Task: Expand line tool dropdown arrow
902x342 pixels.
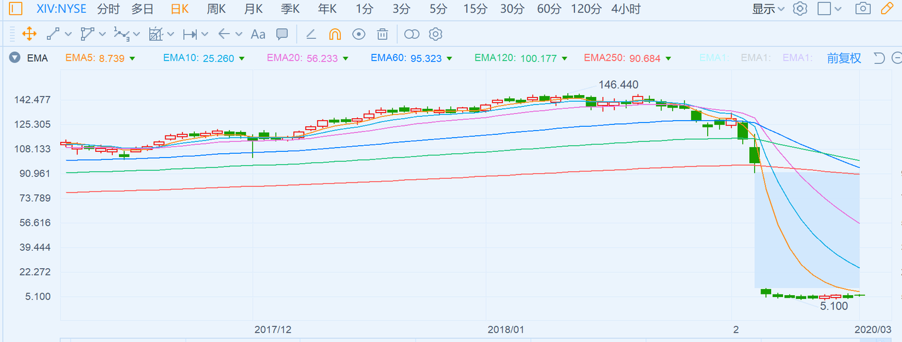Action: click(x=68, y=34)
